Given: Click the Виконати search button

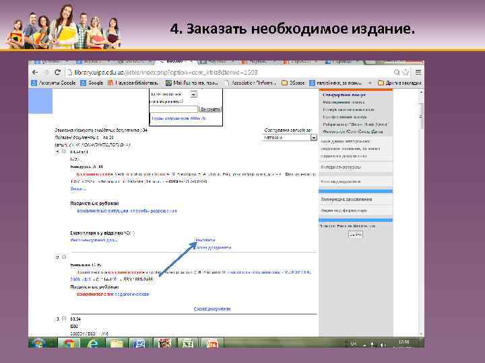Looking at the screenshot, I should (210, 109).
